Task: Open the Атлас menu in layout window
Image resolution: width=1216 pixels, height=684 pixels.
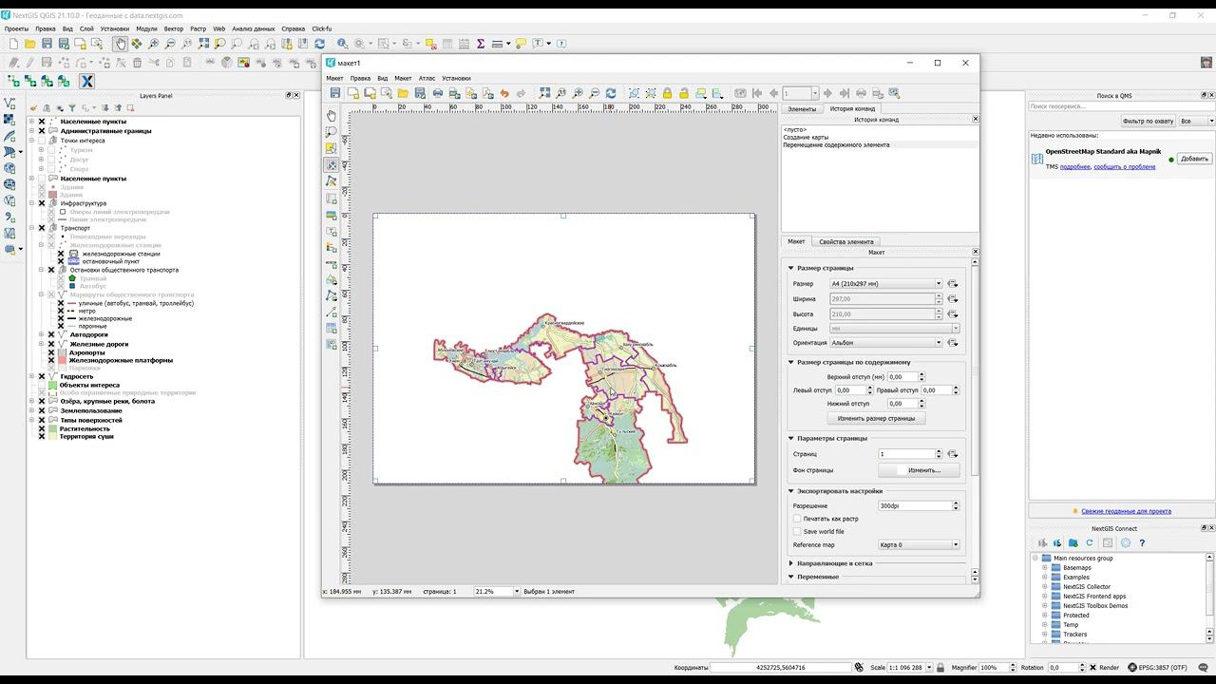Action: click(426, 78)
